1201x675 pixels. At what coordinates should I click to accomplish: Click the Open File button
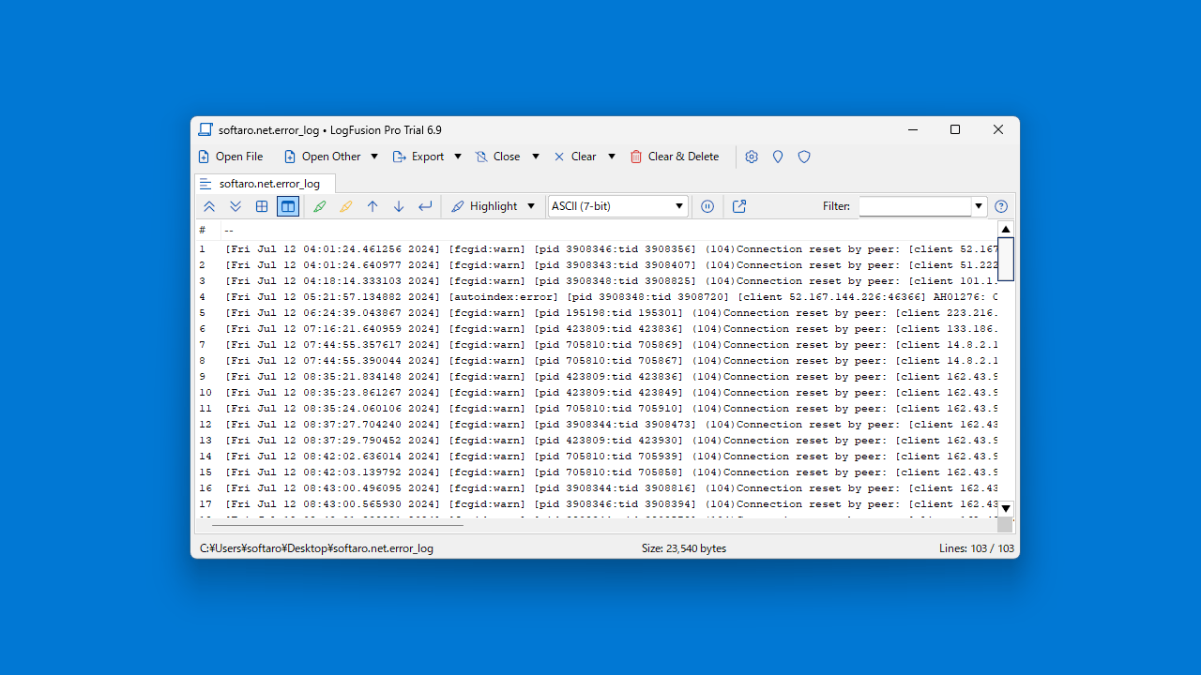(231, 157)
